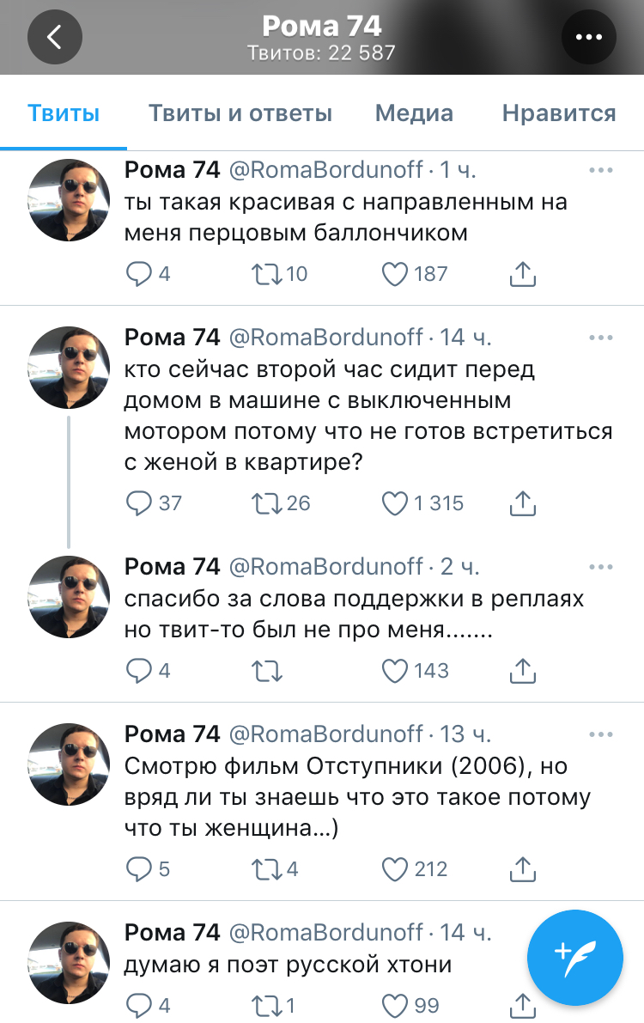The height and width of the screenshot is (1023, 644).
Task: Expand options for the car tweet posted 14 ч.
Action: (x=601, y=338)
